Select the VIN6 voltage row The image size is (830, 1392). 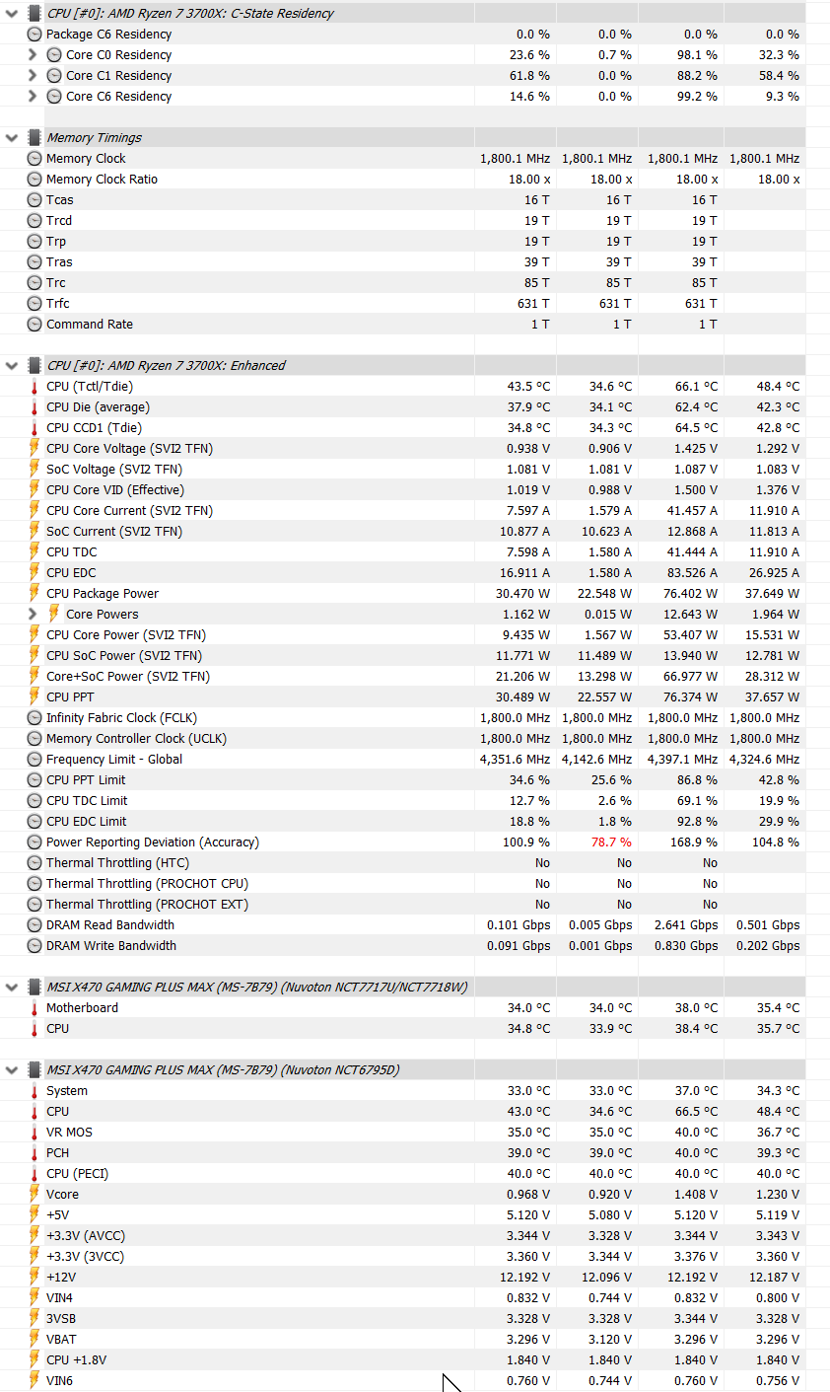[x=403, y=1381]
